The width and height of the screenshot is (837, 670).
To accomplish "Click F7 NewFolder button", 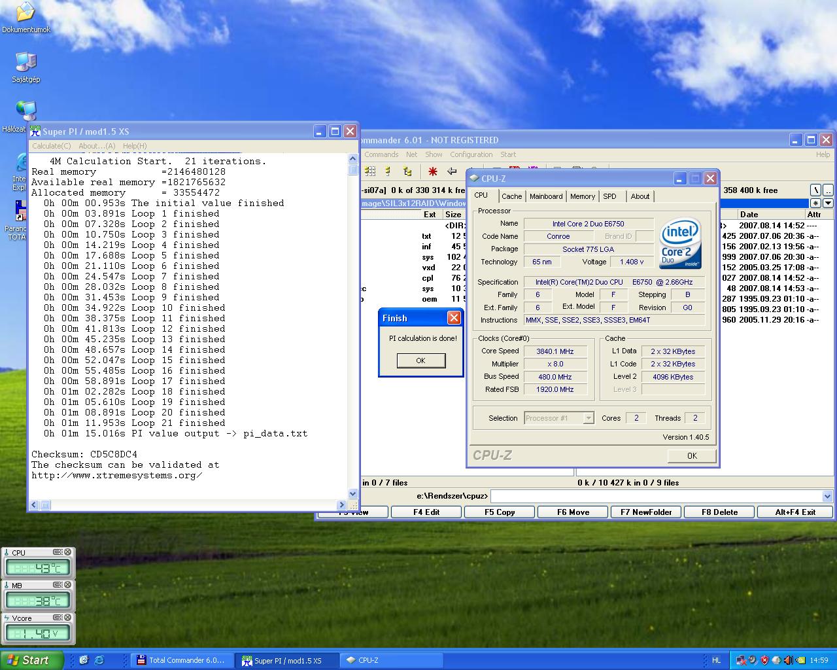I will click(646, 512).
